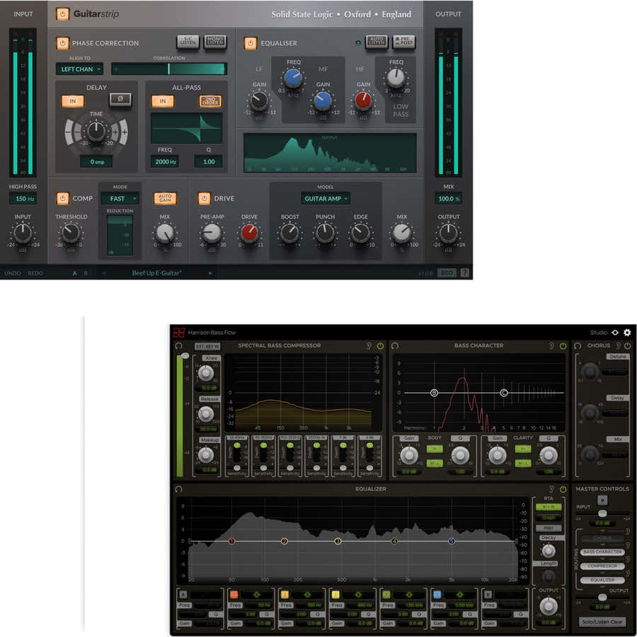Click Solo/Listen Clear button
Image resolution: width=637 pixels, height=637 pixels.
tap(602, 622)
